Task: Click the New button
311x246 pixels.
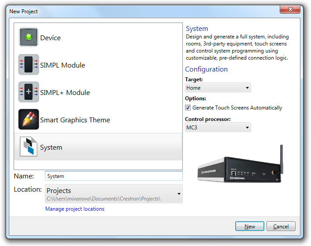Action: [x=249, y=226]
